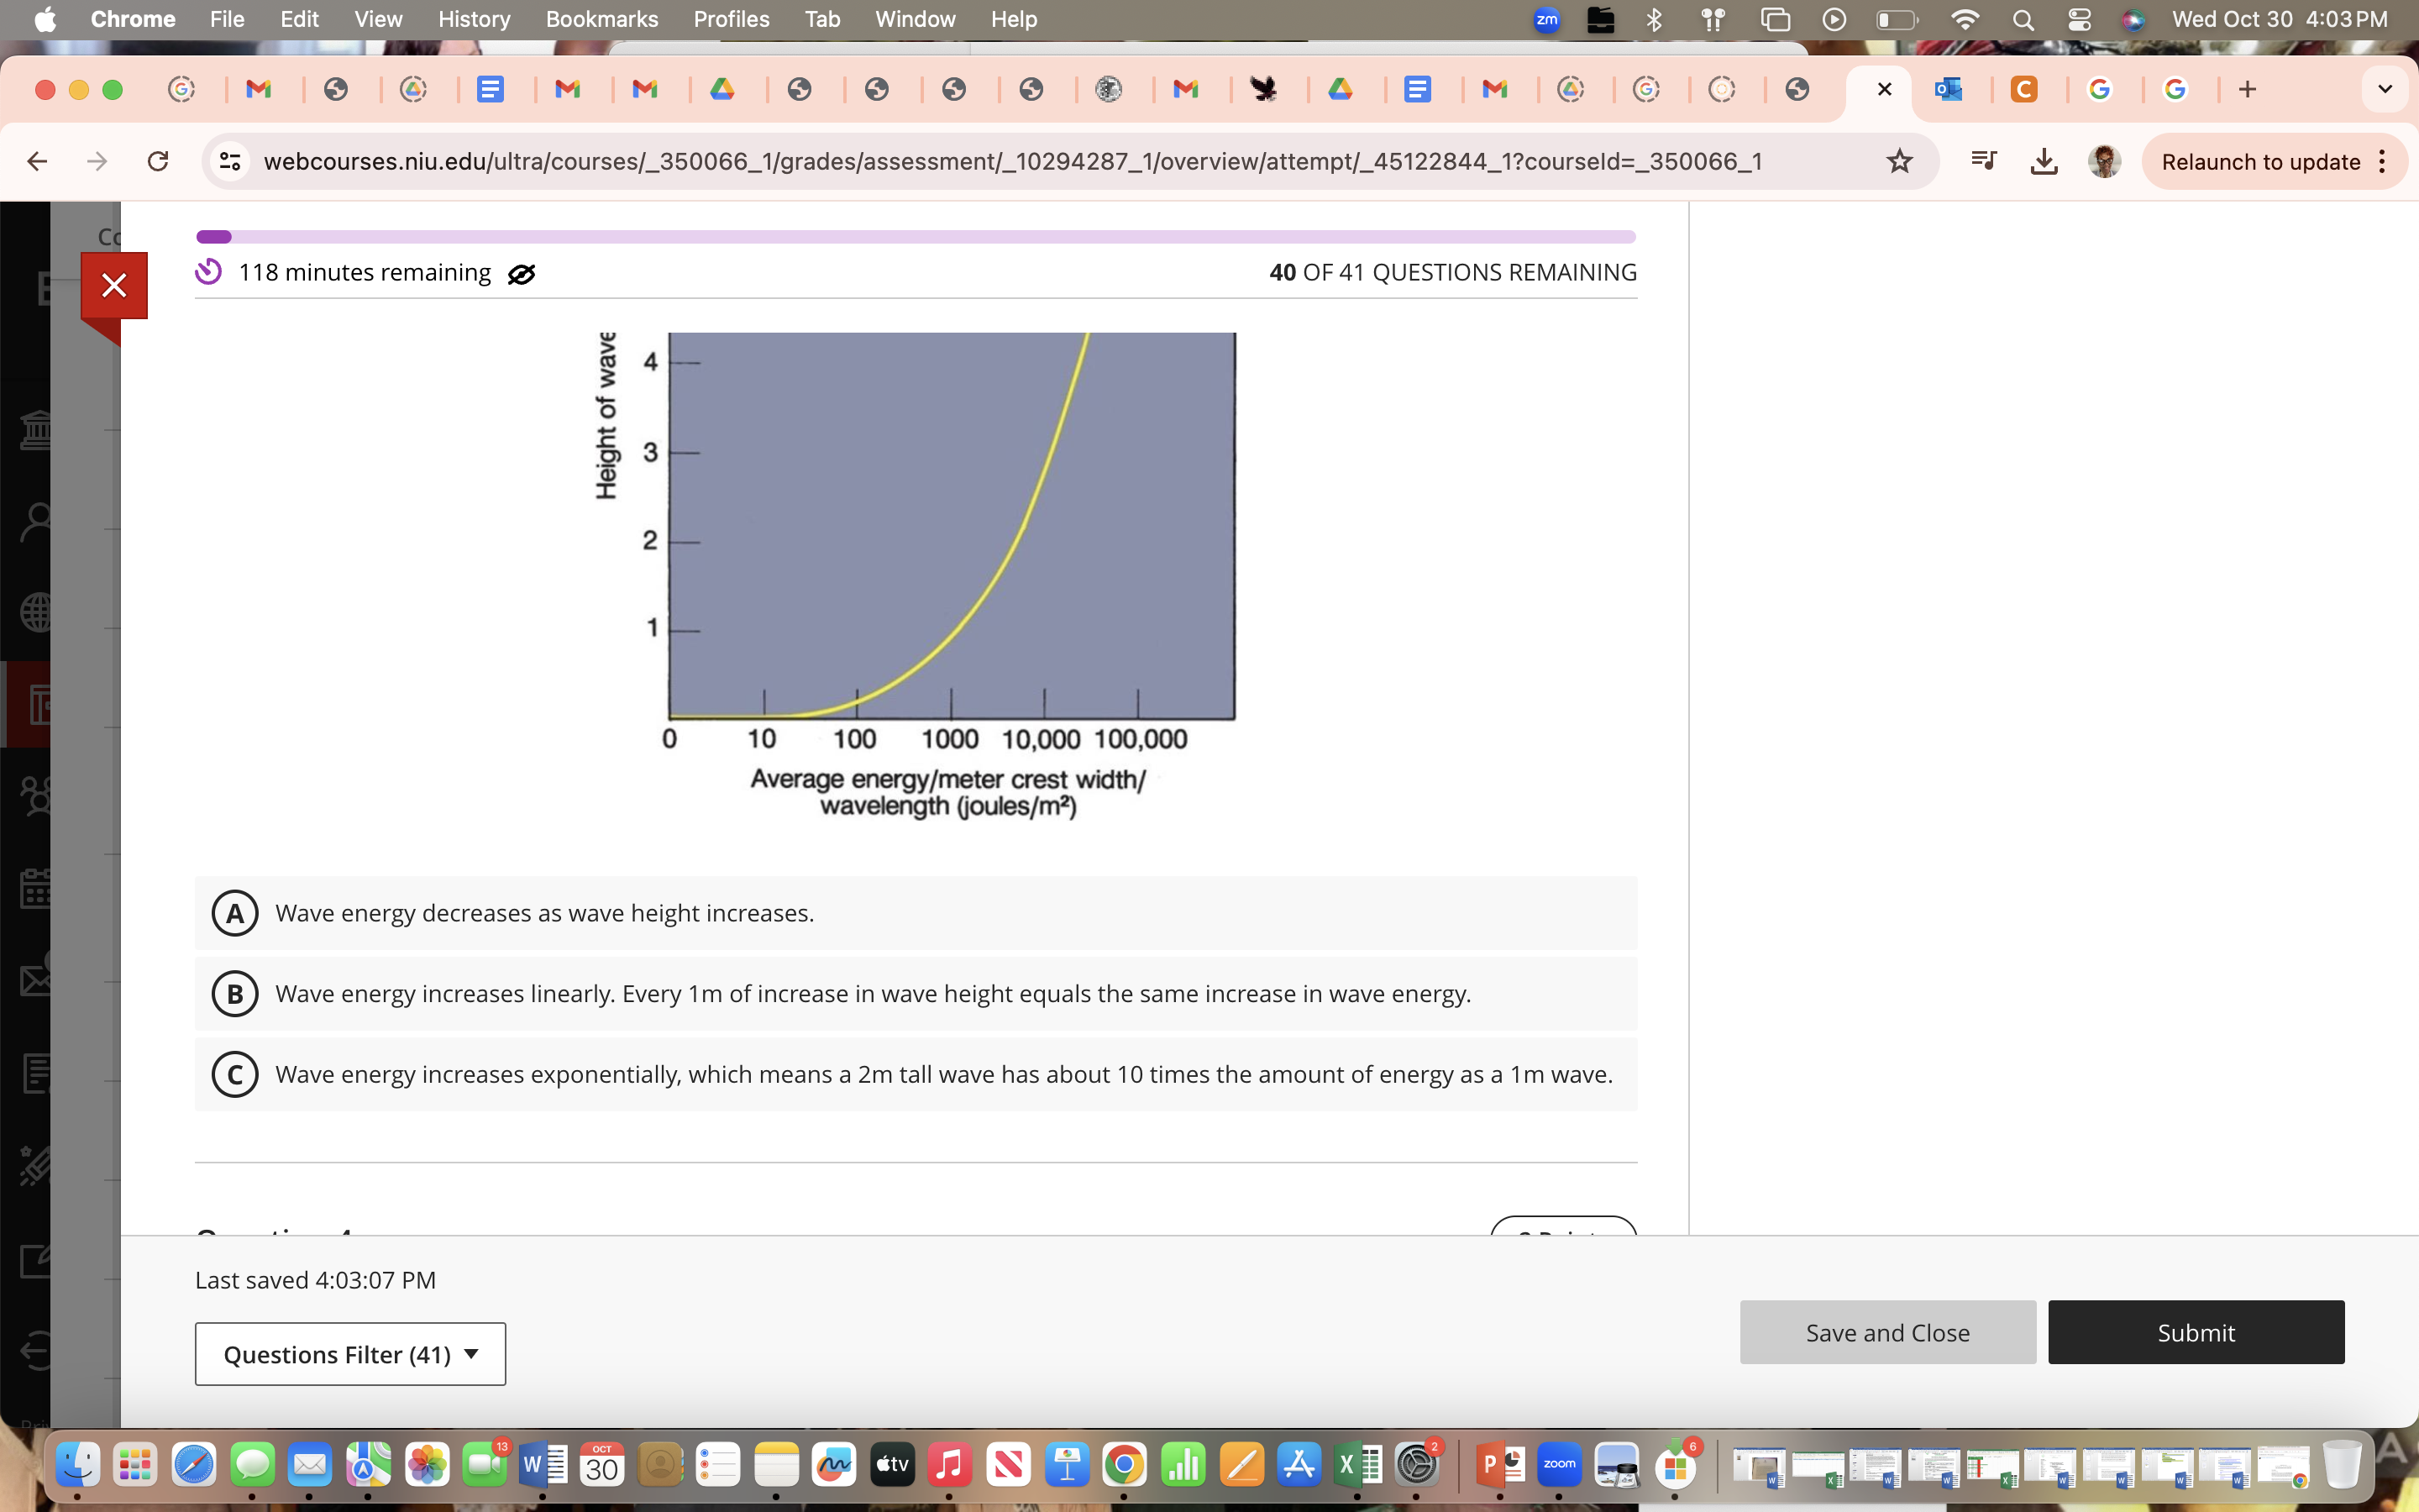Screen dimensions: 2419x1512
Task: Launch Zoom from the Dock
Action: point(1561,1466)
